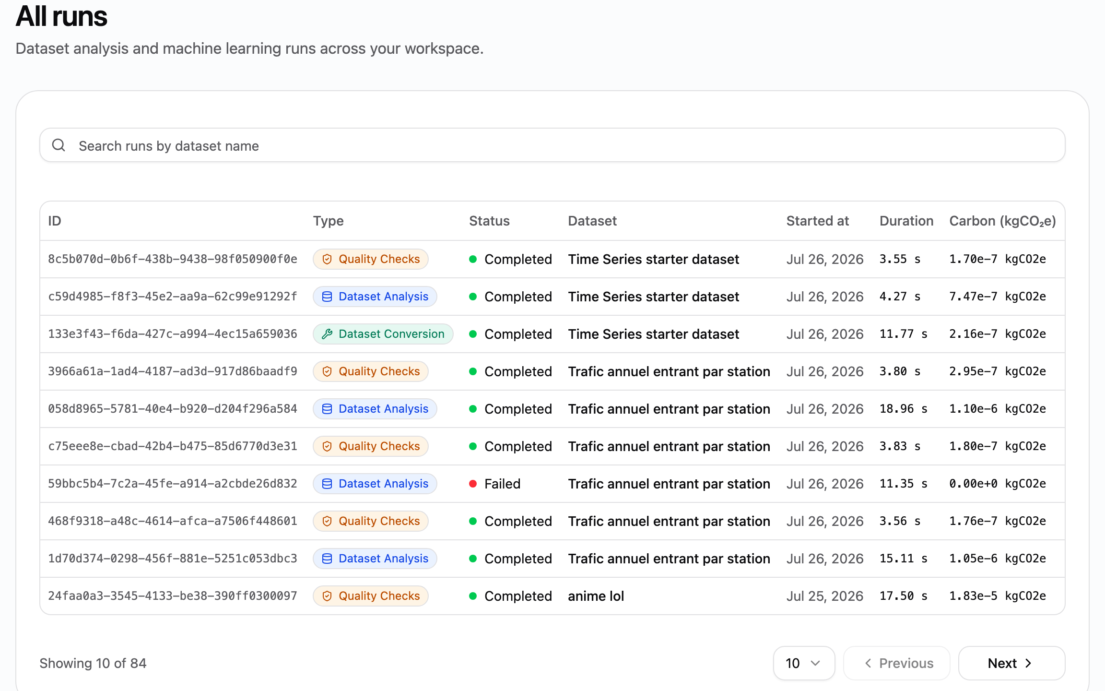This screenshot has height=691, width=1105.
Task: Select run ID c75eee8e-cbad-42b4-b475-85d6770d3e31
Action: [173, 446]
